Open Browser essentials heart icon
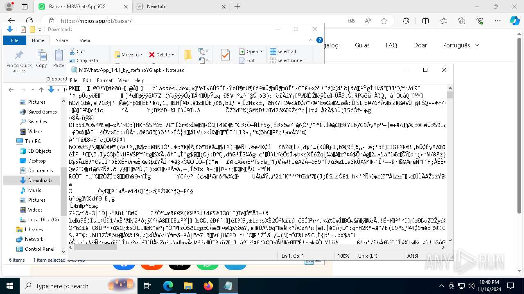The image size is (524, 294). tap(480, 21)
